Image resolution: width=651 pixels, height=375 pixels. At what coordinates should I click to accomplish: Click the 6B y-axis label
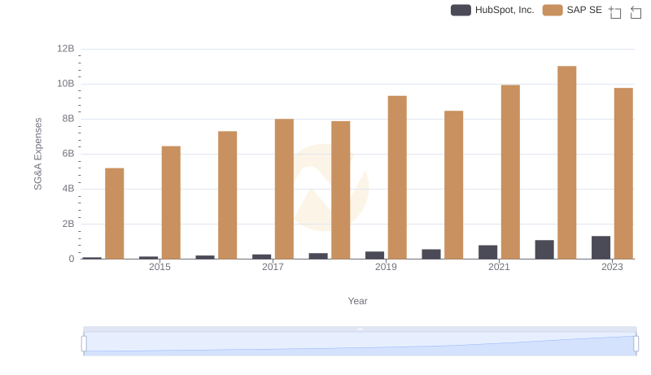pos(68,154)
